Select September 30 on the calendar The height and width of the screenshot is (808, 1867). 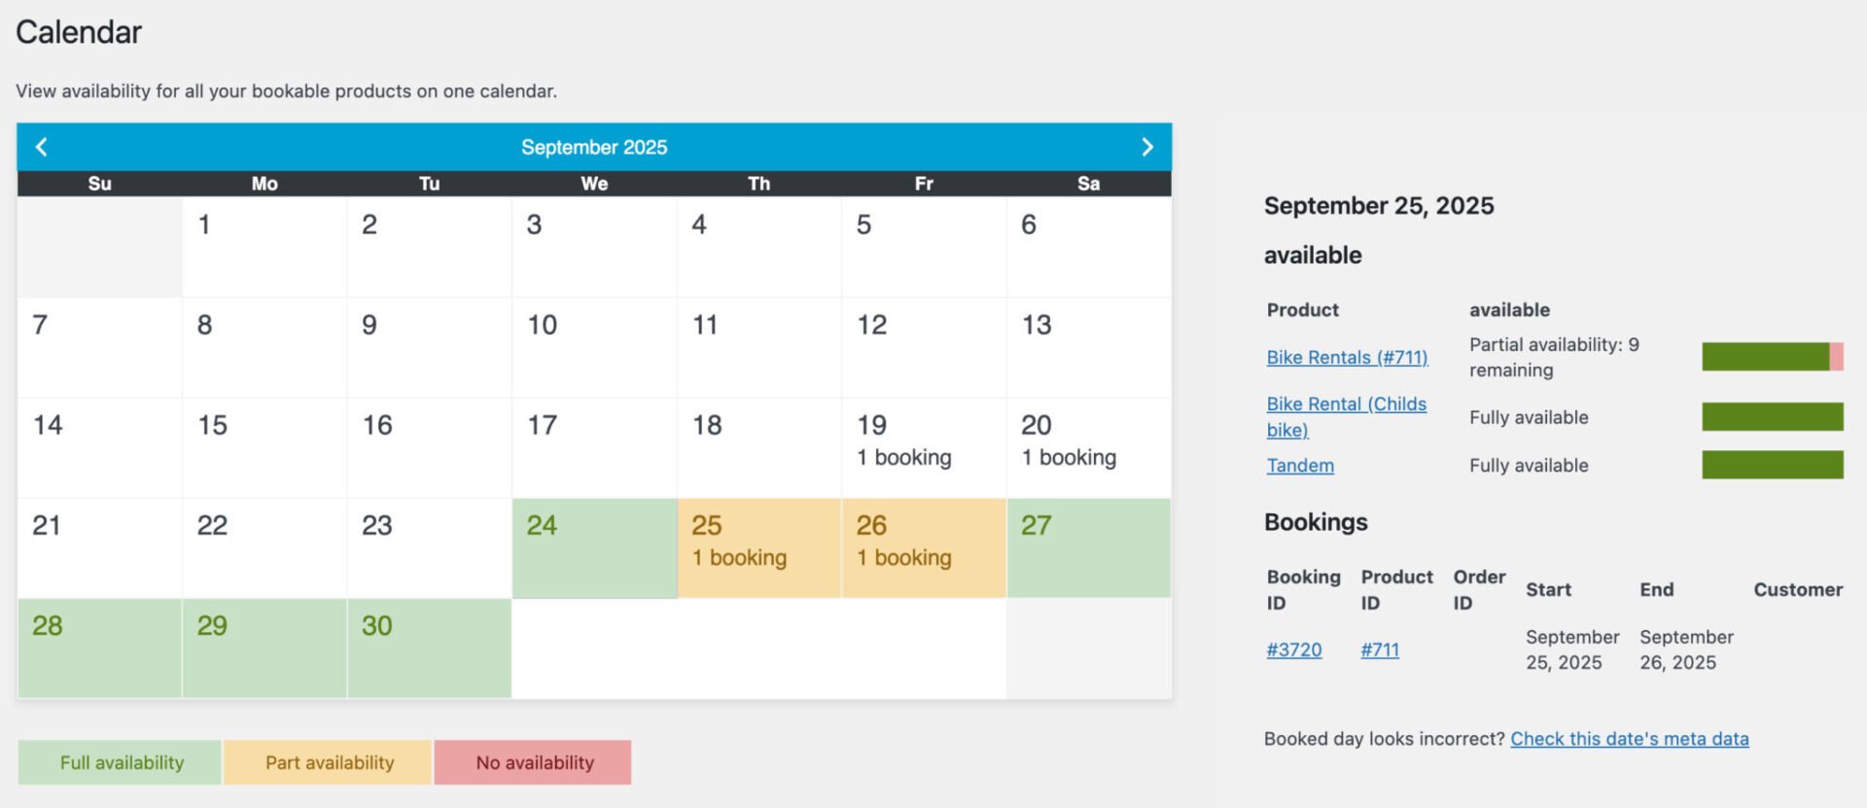429,649
